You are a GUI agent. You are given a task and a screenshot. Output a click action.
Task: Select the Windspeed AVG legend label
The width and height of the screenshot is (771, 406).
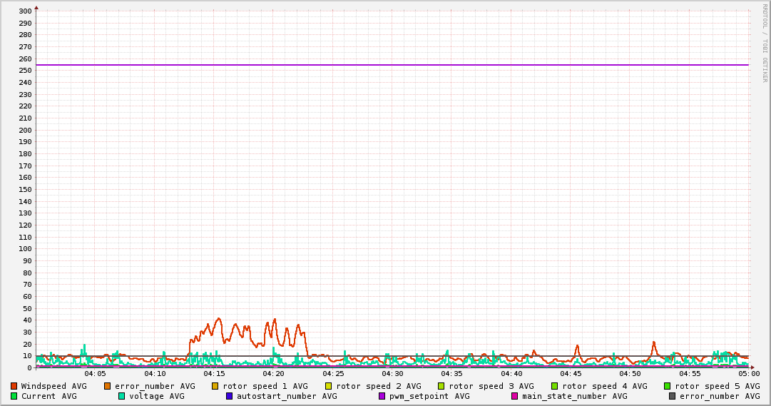click(54, 386)
